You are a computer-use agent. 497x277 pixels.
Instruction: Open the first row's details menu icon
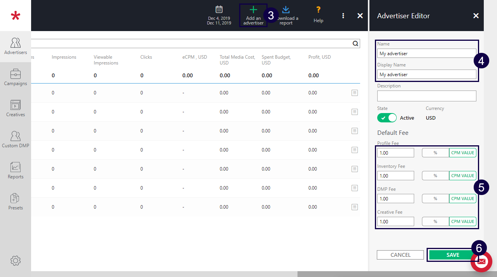355,93
